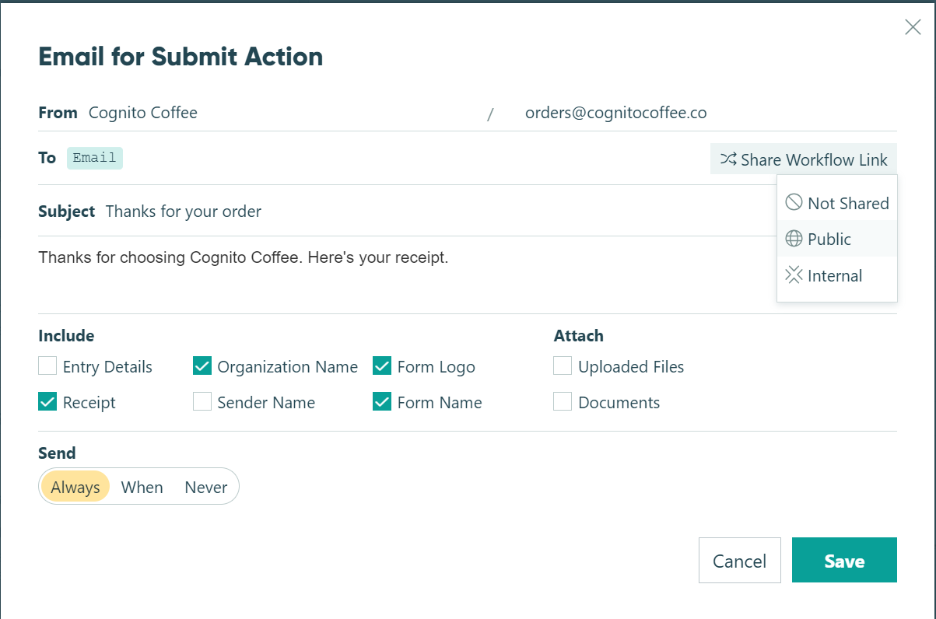Disable the Organization Name checkbox
Viewport: 936px width, 619px height.
pos(202,365)
